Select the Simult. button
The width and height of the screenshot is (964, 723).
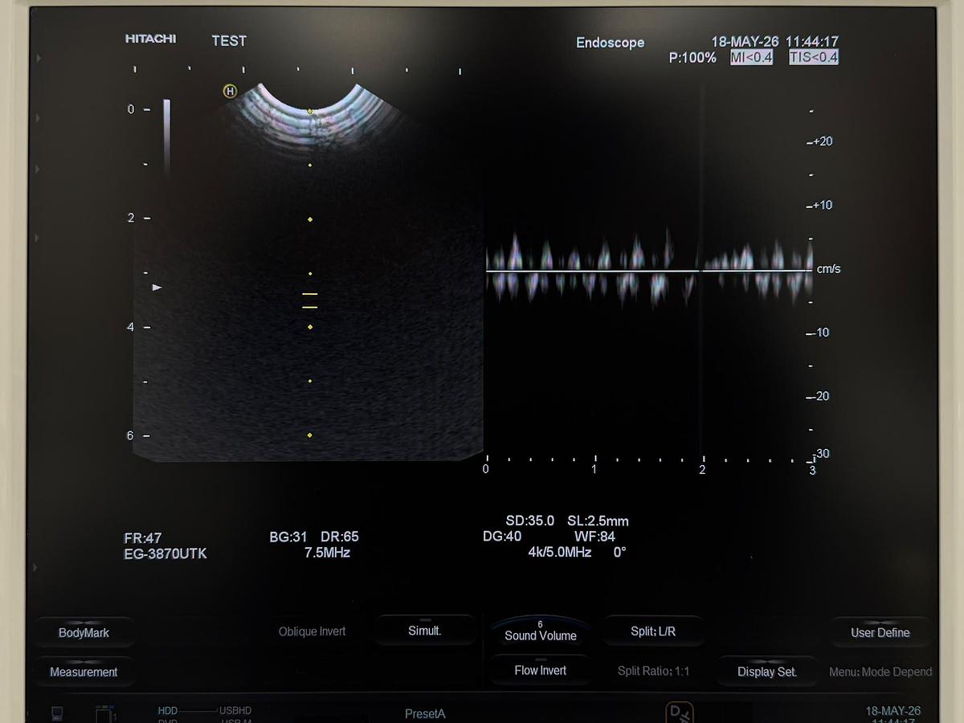tap(424, 631)
